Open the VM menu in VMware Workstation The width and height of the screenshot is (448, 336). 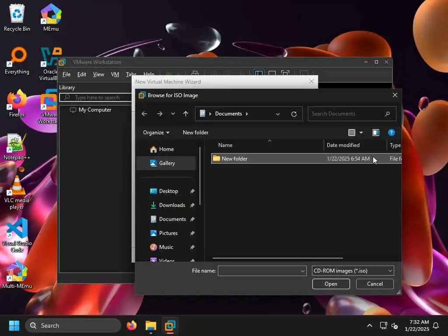click(x=115, y=74)
